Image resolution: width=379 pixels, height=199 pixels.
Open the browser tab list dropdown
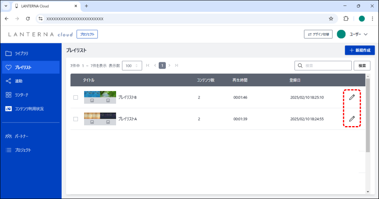pyautogui.click(x=6, y=6)
